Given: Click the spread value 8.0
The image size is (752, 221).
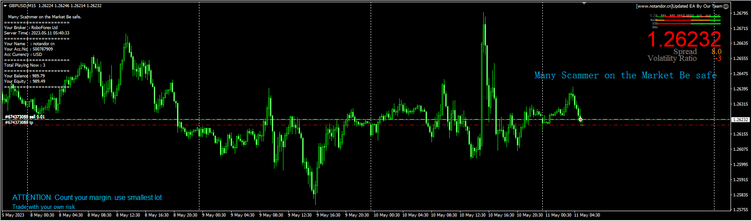Looking at the screenshot, I should (716, 51).
